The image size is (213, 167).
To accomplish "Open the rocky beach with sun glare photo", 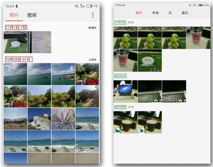I will point(15,119).
